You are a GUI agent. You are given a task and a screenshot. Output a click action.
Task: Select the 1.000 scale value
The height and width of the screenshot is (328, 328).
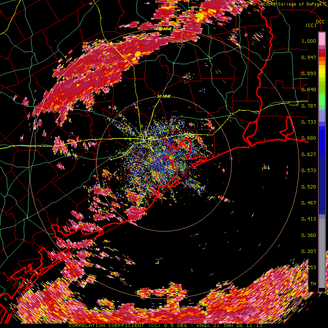coord(309,41)
